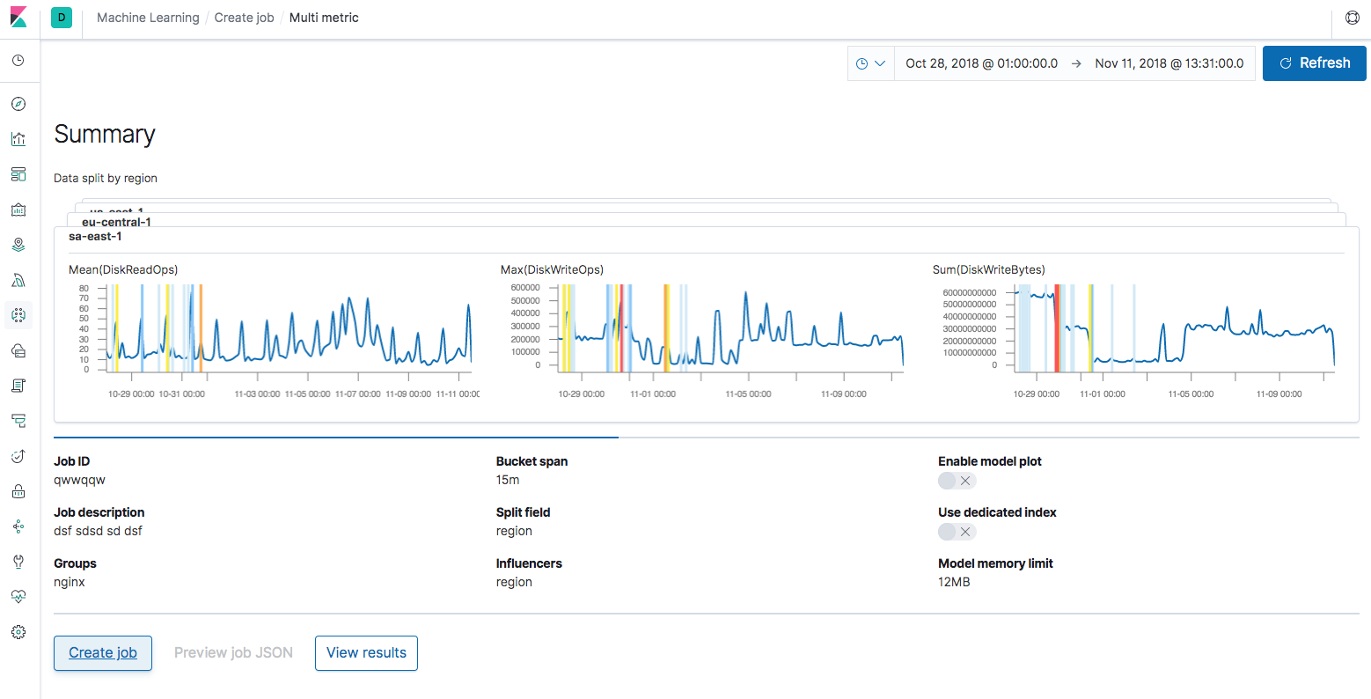Click the padlock icon in sidebar

pos(18,491)
